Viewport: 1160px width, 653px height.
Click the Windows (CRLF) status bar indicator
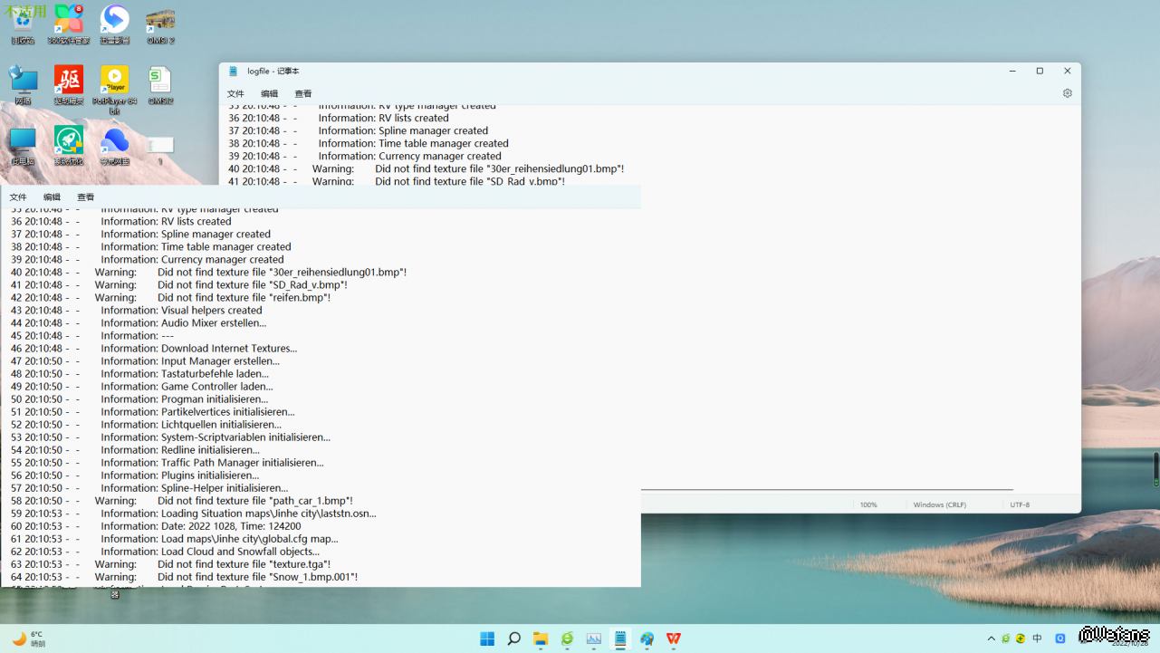click(x=940, y=504)
